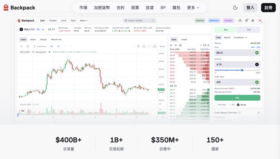The image size is (280, 159).
Task: Switch to the Market Info tab
Action: [x=56, y=40]
